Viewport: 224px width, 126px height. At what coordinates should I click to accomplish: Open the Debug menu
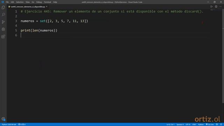pyautogui.click(x=39, y=2)
